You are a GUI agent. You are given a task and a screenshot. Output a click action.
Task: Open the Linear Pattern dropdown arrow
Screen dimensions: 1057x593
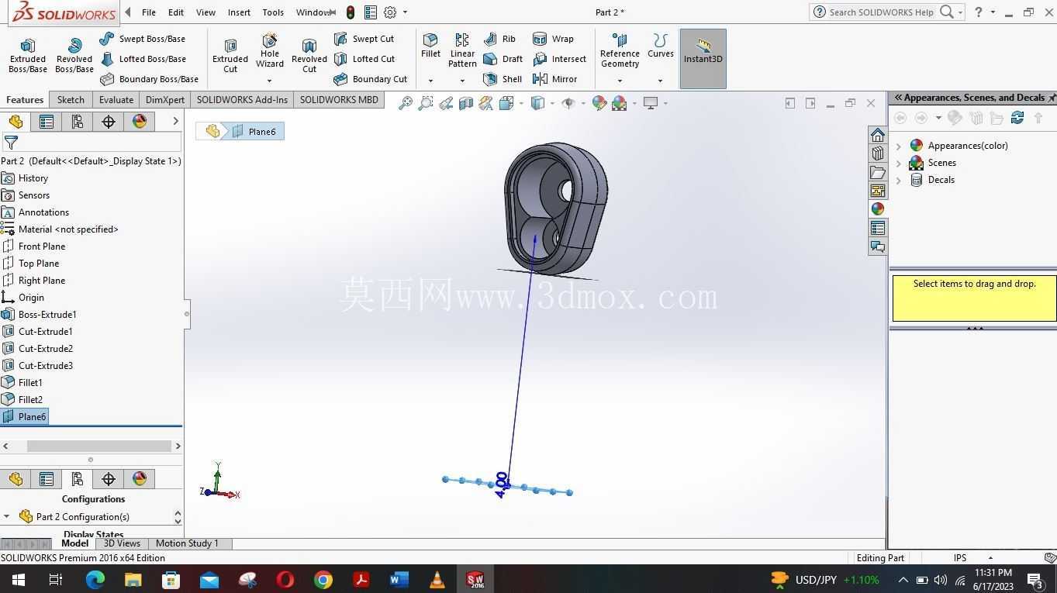pos(462,81)
